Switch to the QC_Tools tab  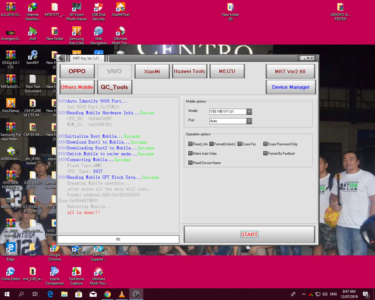[x=114, y=87]
